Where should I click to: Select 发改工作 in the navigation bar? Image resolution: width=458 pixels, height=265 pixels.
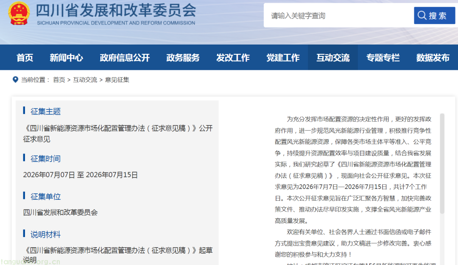pos(233,58)
